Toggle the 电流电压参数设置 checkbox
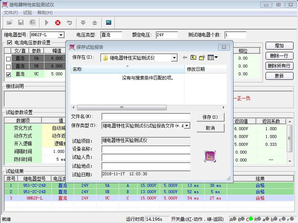Viewport: 298px width, 223px height. (9, 43)
